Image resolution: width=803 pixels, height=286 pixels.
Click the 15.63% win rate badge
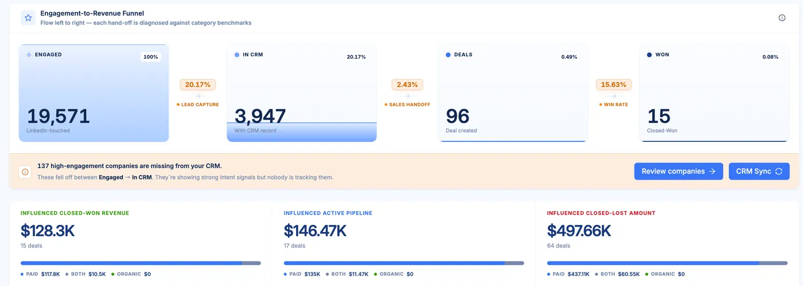click(x=614, y=85)
